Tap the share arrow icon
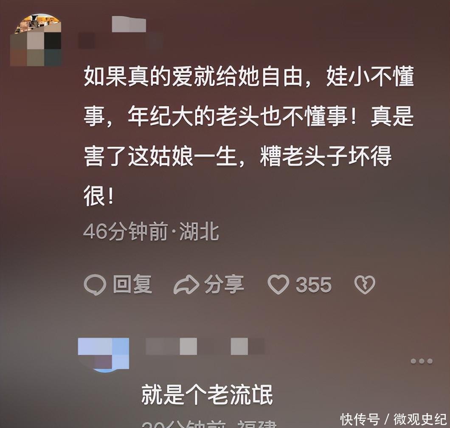Viewport: 450px width, 428px height. coord(186,285)
